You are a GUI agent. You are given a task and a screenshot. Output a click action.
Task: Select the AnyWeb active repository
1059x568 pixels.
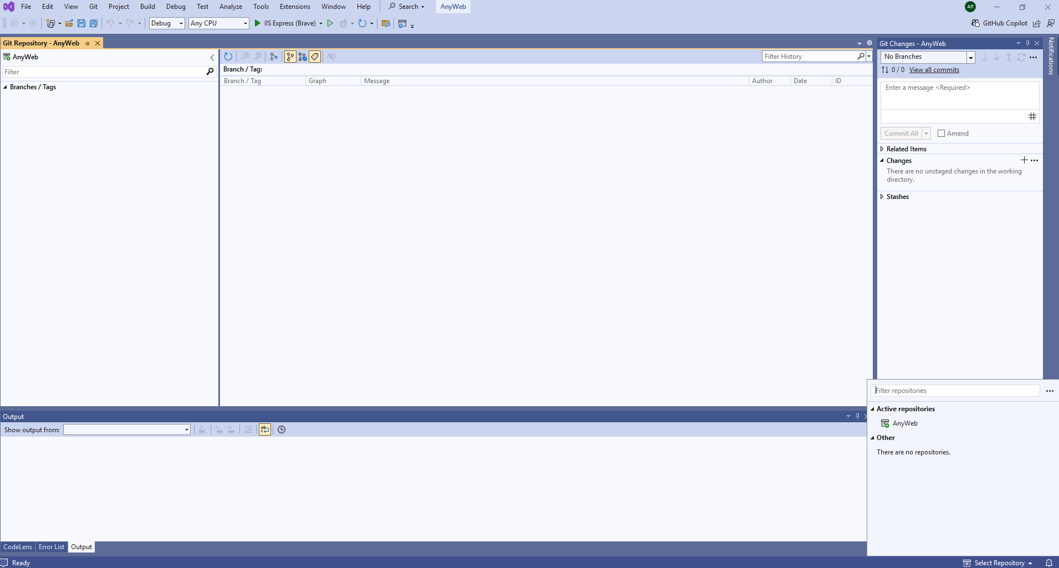pyautogui.click(x=905, y=423)
